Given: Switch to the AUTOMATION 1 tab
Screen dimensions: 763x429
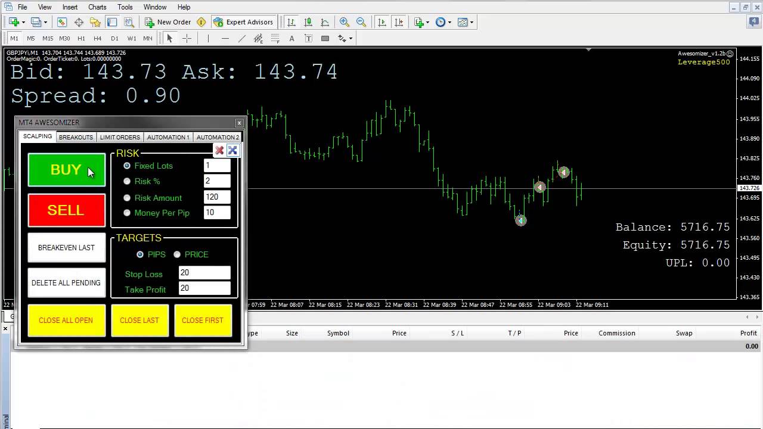Looking at the screenshot, I should tap(168, 137).
